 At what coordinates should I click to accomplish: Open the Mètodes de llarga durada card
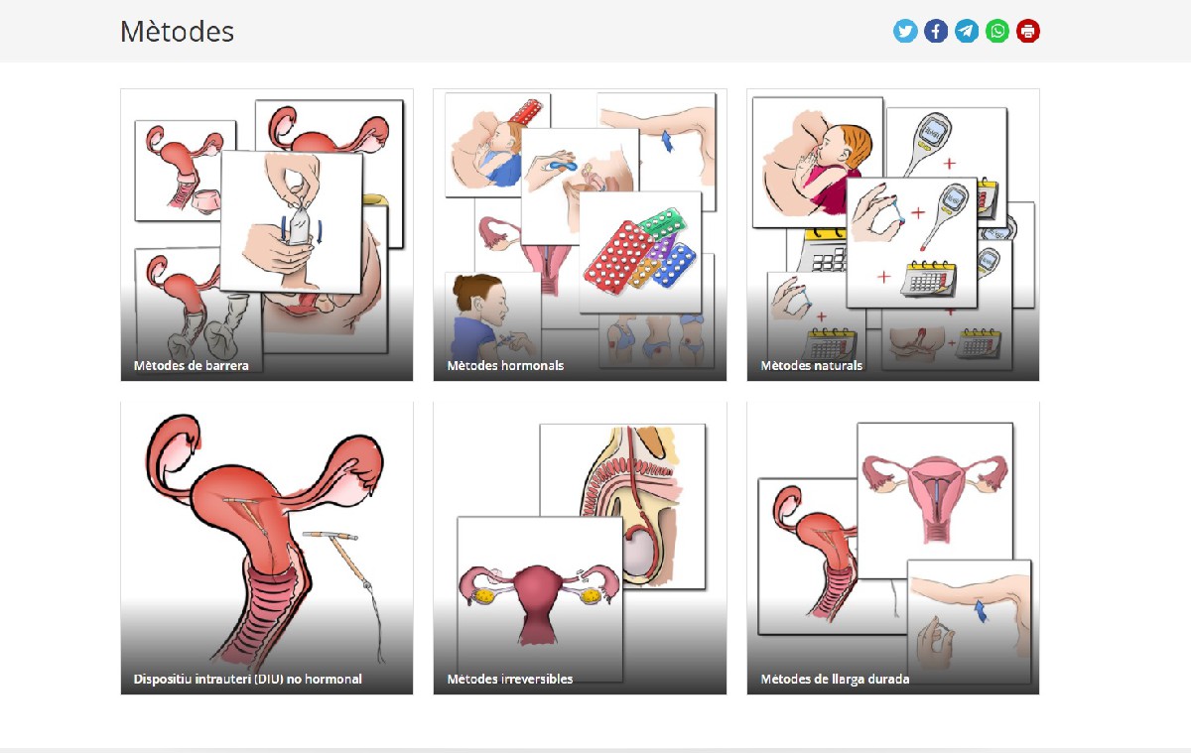[x=893, y=548]
